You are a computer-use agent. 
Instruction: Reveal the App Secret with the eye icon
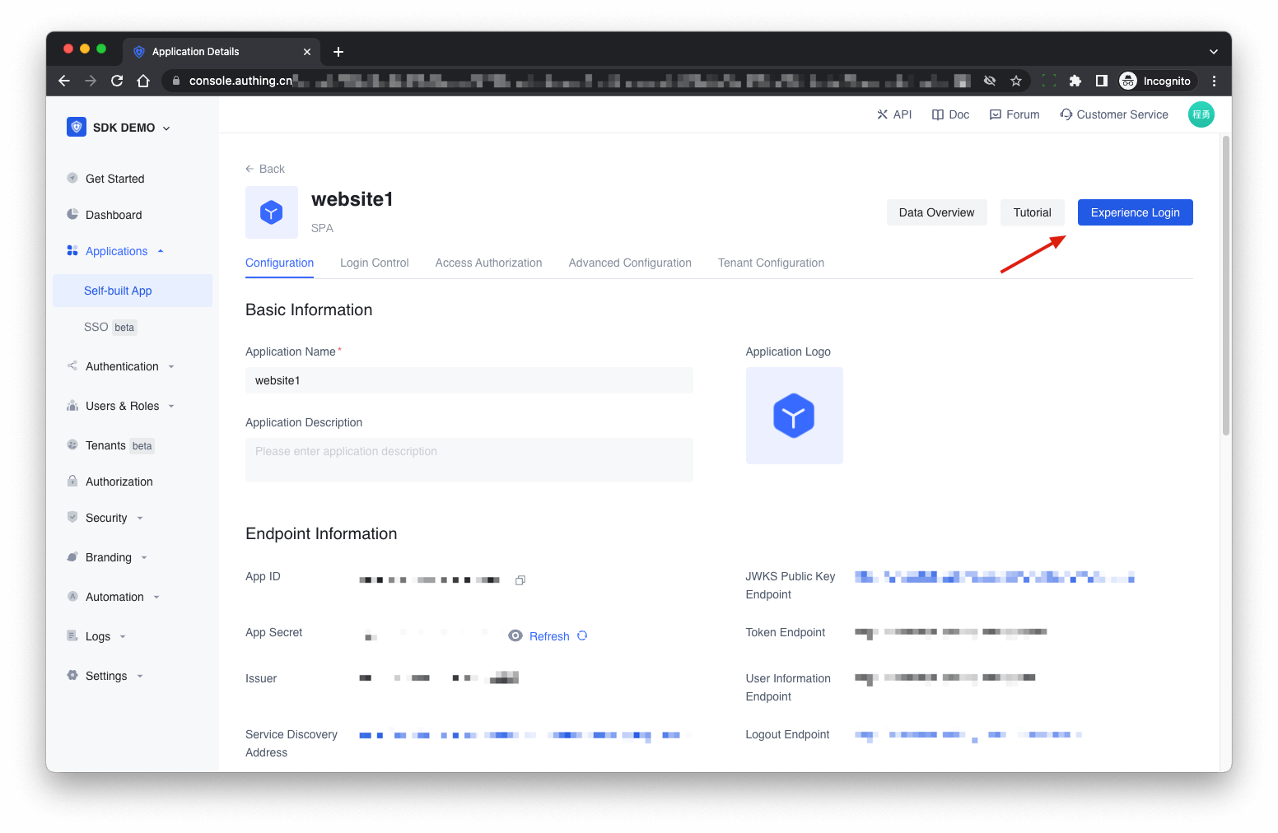(515, 635)
